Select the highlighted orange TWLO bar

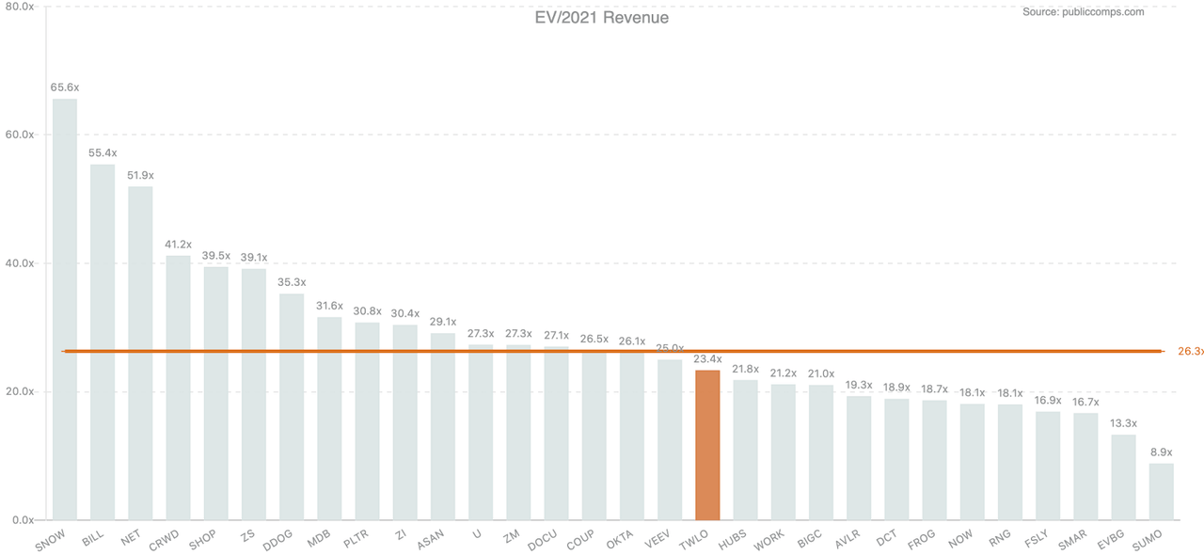[707, 445]
